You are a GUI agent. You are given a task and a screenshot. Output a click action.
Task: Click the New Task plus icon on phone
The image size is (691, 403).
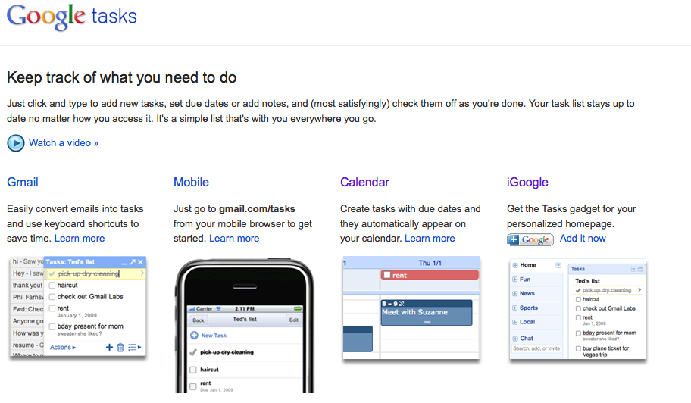[x=194, y=335]
